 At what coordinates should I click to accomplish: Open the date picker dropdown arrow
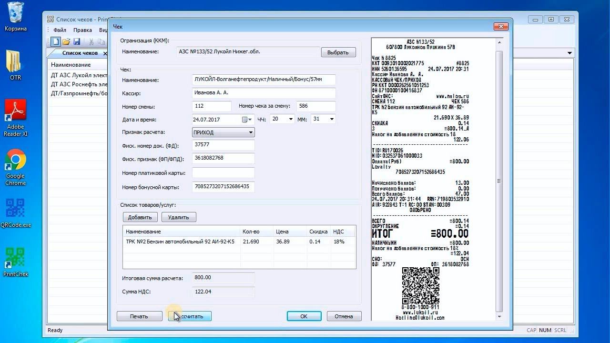pyautogui.click(x=250, y=120)
